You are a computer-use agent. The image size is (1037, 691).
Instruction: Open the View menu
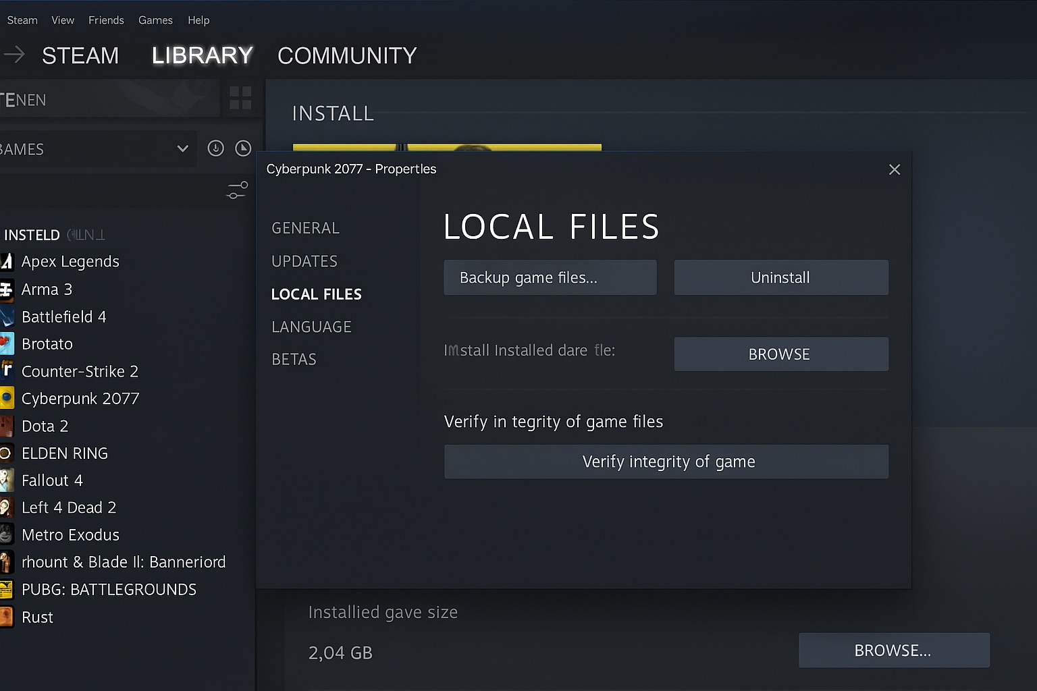coord(63,20)
